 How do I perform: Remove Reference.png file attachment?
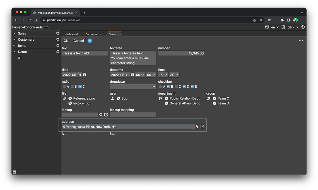pyautogui.click(x=70, y=98)
